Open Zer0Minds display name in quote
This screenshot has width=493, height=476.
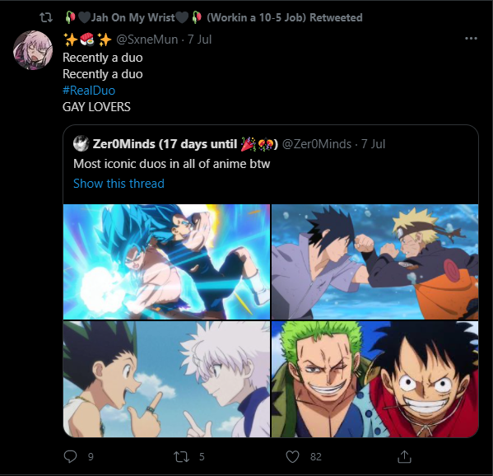click(x=185, y=144)
